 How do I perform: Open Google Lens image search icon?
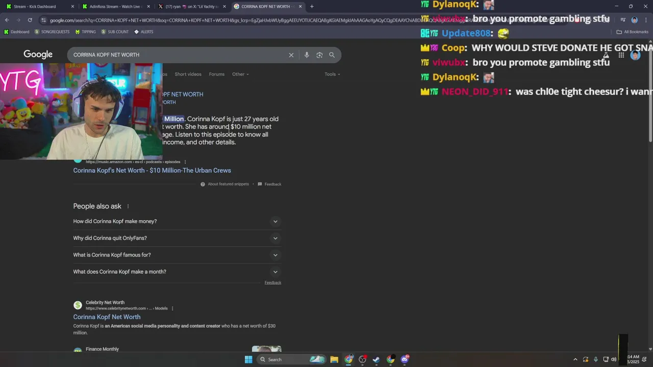[319, 55]
